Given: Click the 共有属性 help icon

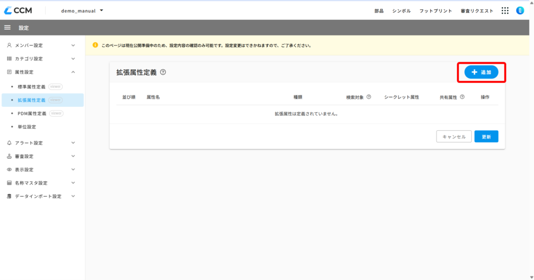Looking at the screenshot, I should pos(462,97).
